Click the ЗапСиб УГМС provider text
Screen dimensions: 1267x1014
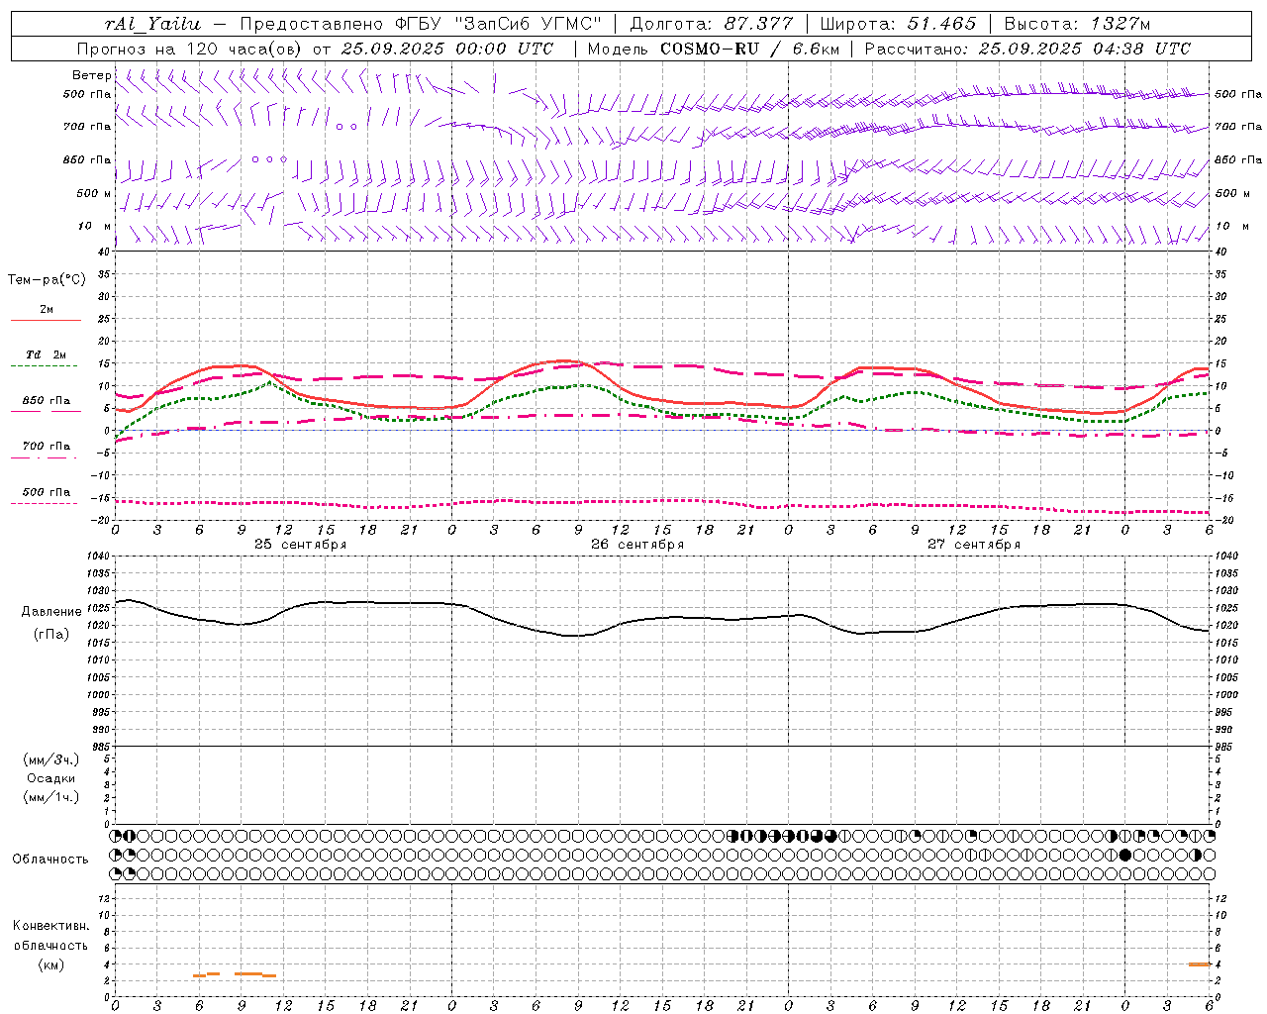pos(527,24)
